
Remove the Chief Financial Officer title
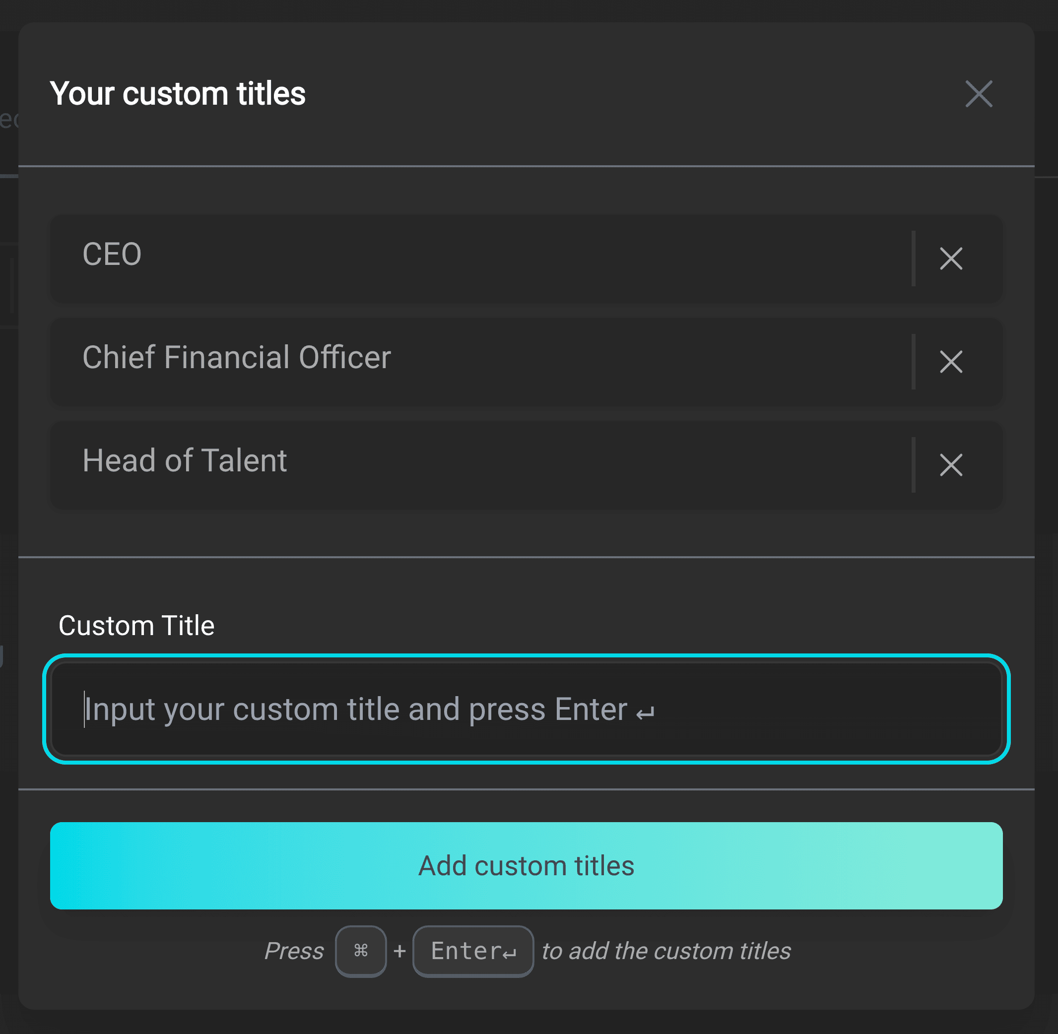point(951,362)
